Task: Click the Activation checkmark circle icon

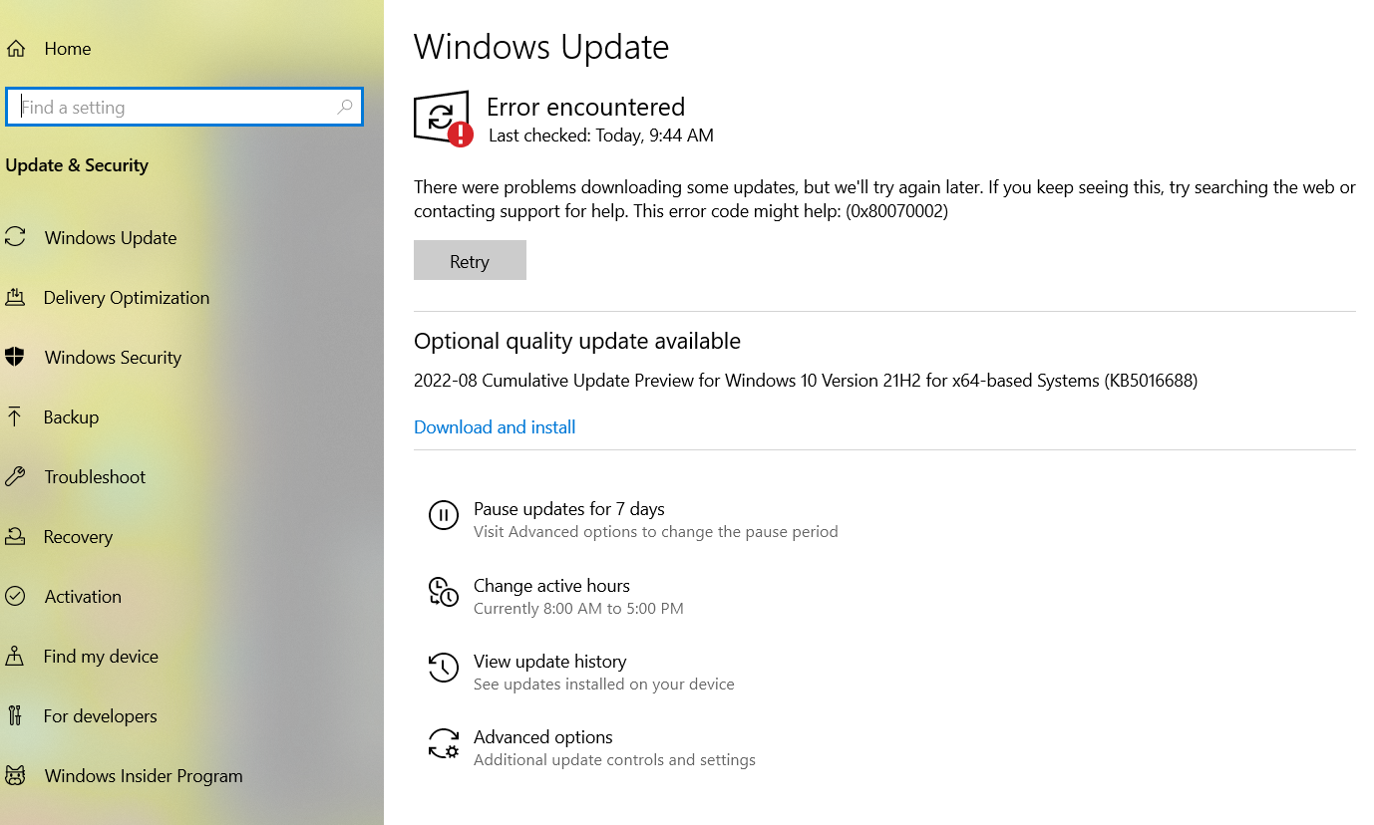Action: click(x=15, y=596)
